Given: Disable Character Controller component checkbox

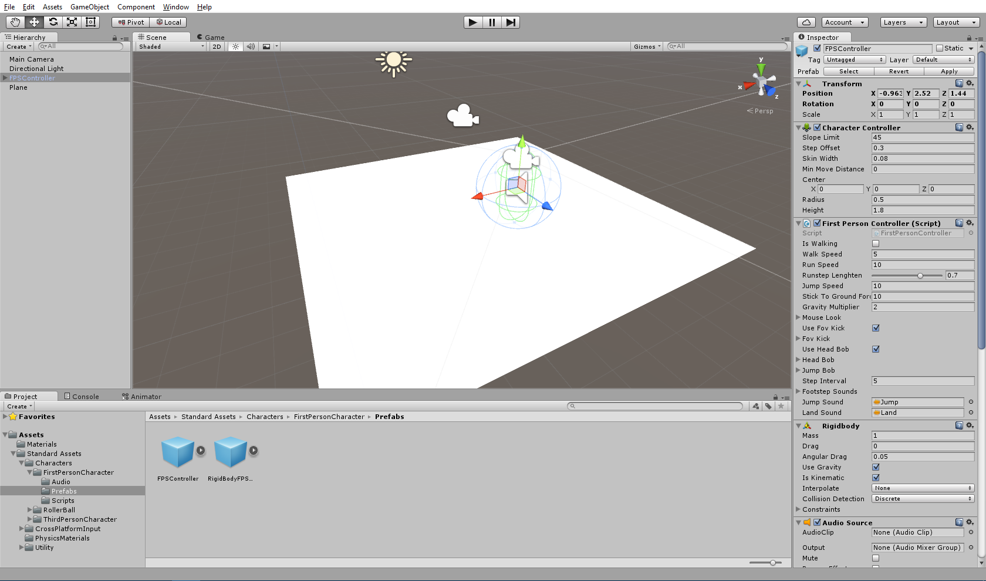Looking at the screenshot, I should 817,127.
